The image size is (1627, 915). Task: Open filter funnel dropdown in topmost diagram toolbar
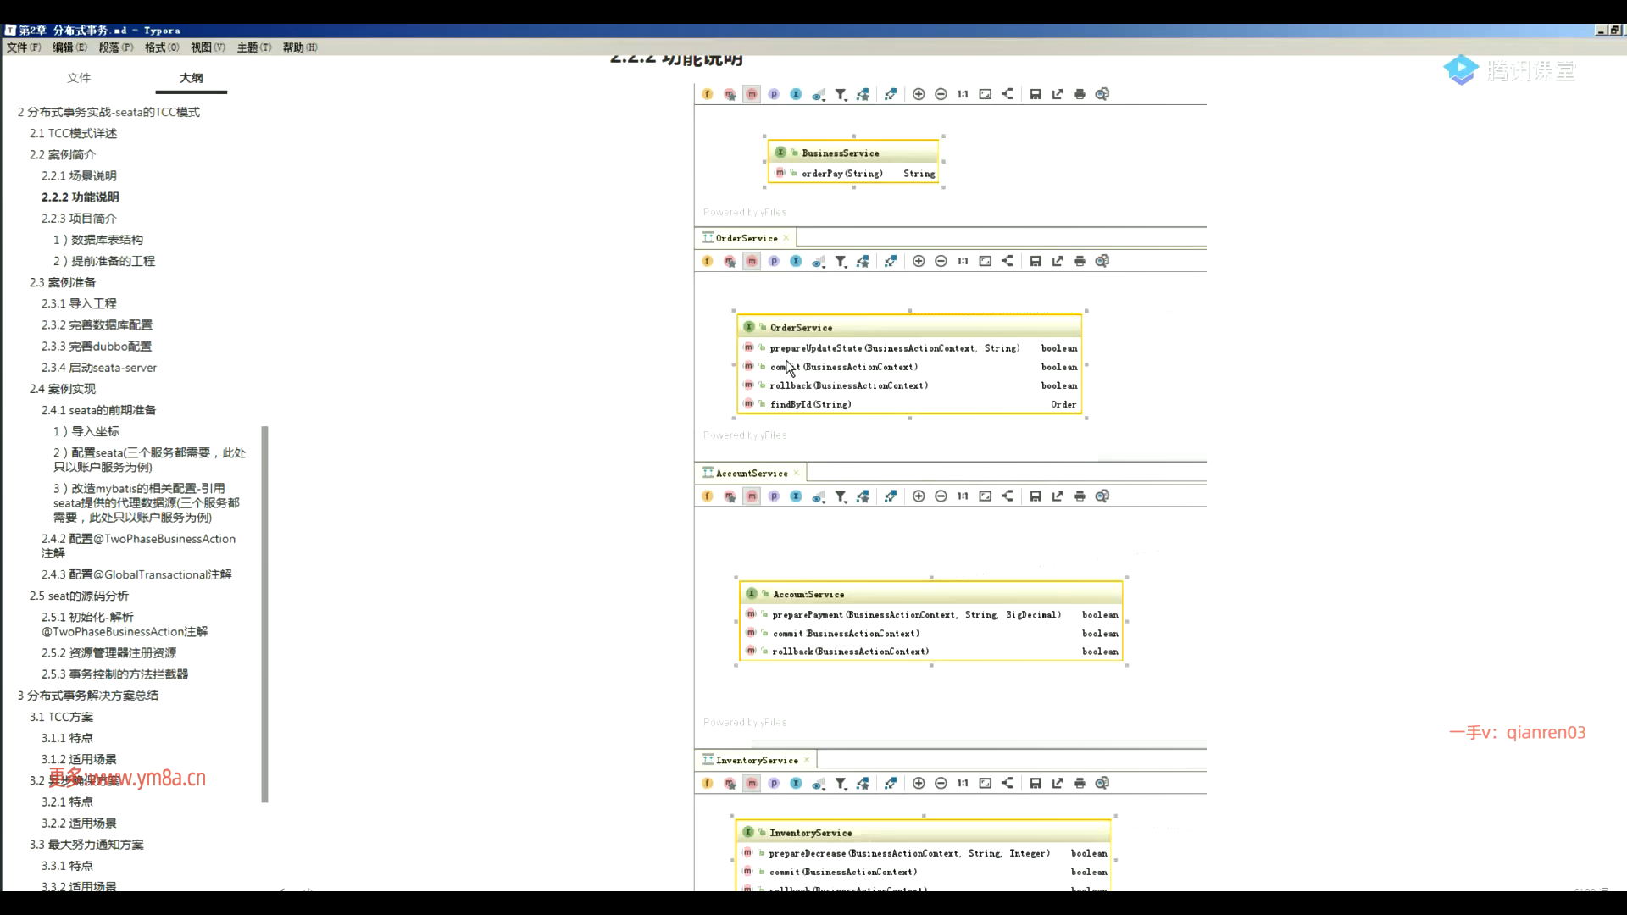point(841,94)
